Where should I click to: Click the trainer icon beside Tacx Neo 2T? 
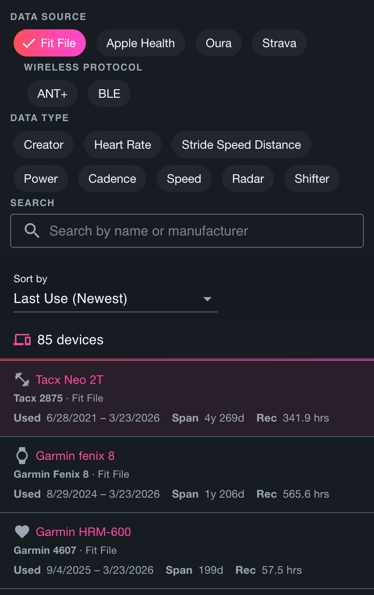[21, 380]
